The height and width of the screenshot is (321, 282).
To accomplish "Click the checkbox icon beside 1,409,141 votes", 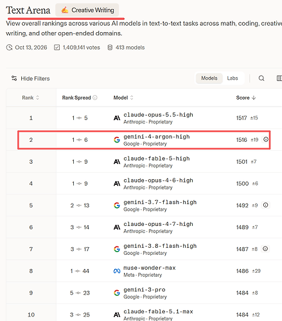I will [57, 48].
